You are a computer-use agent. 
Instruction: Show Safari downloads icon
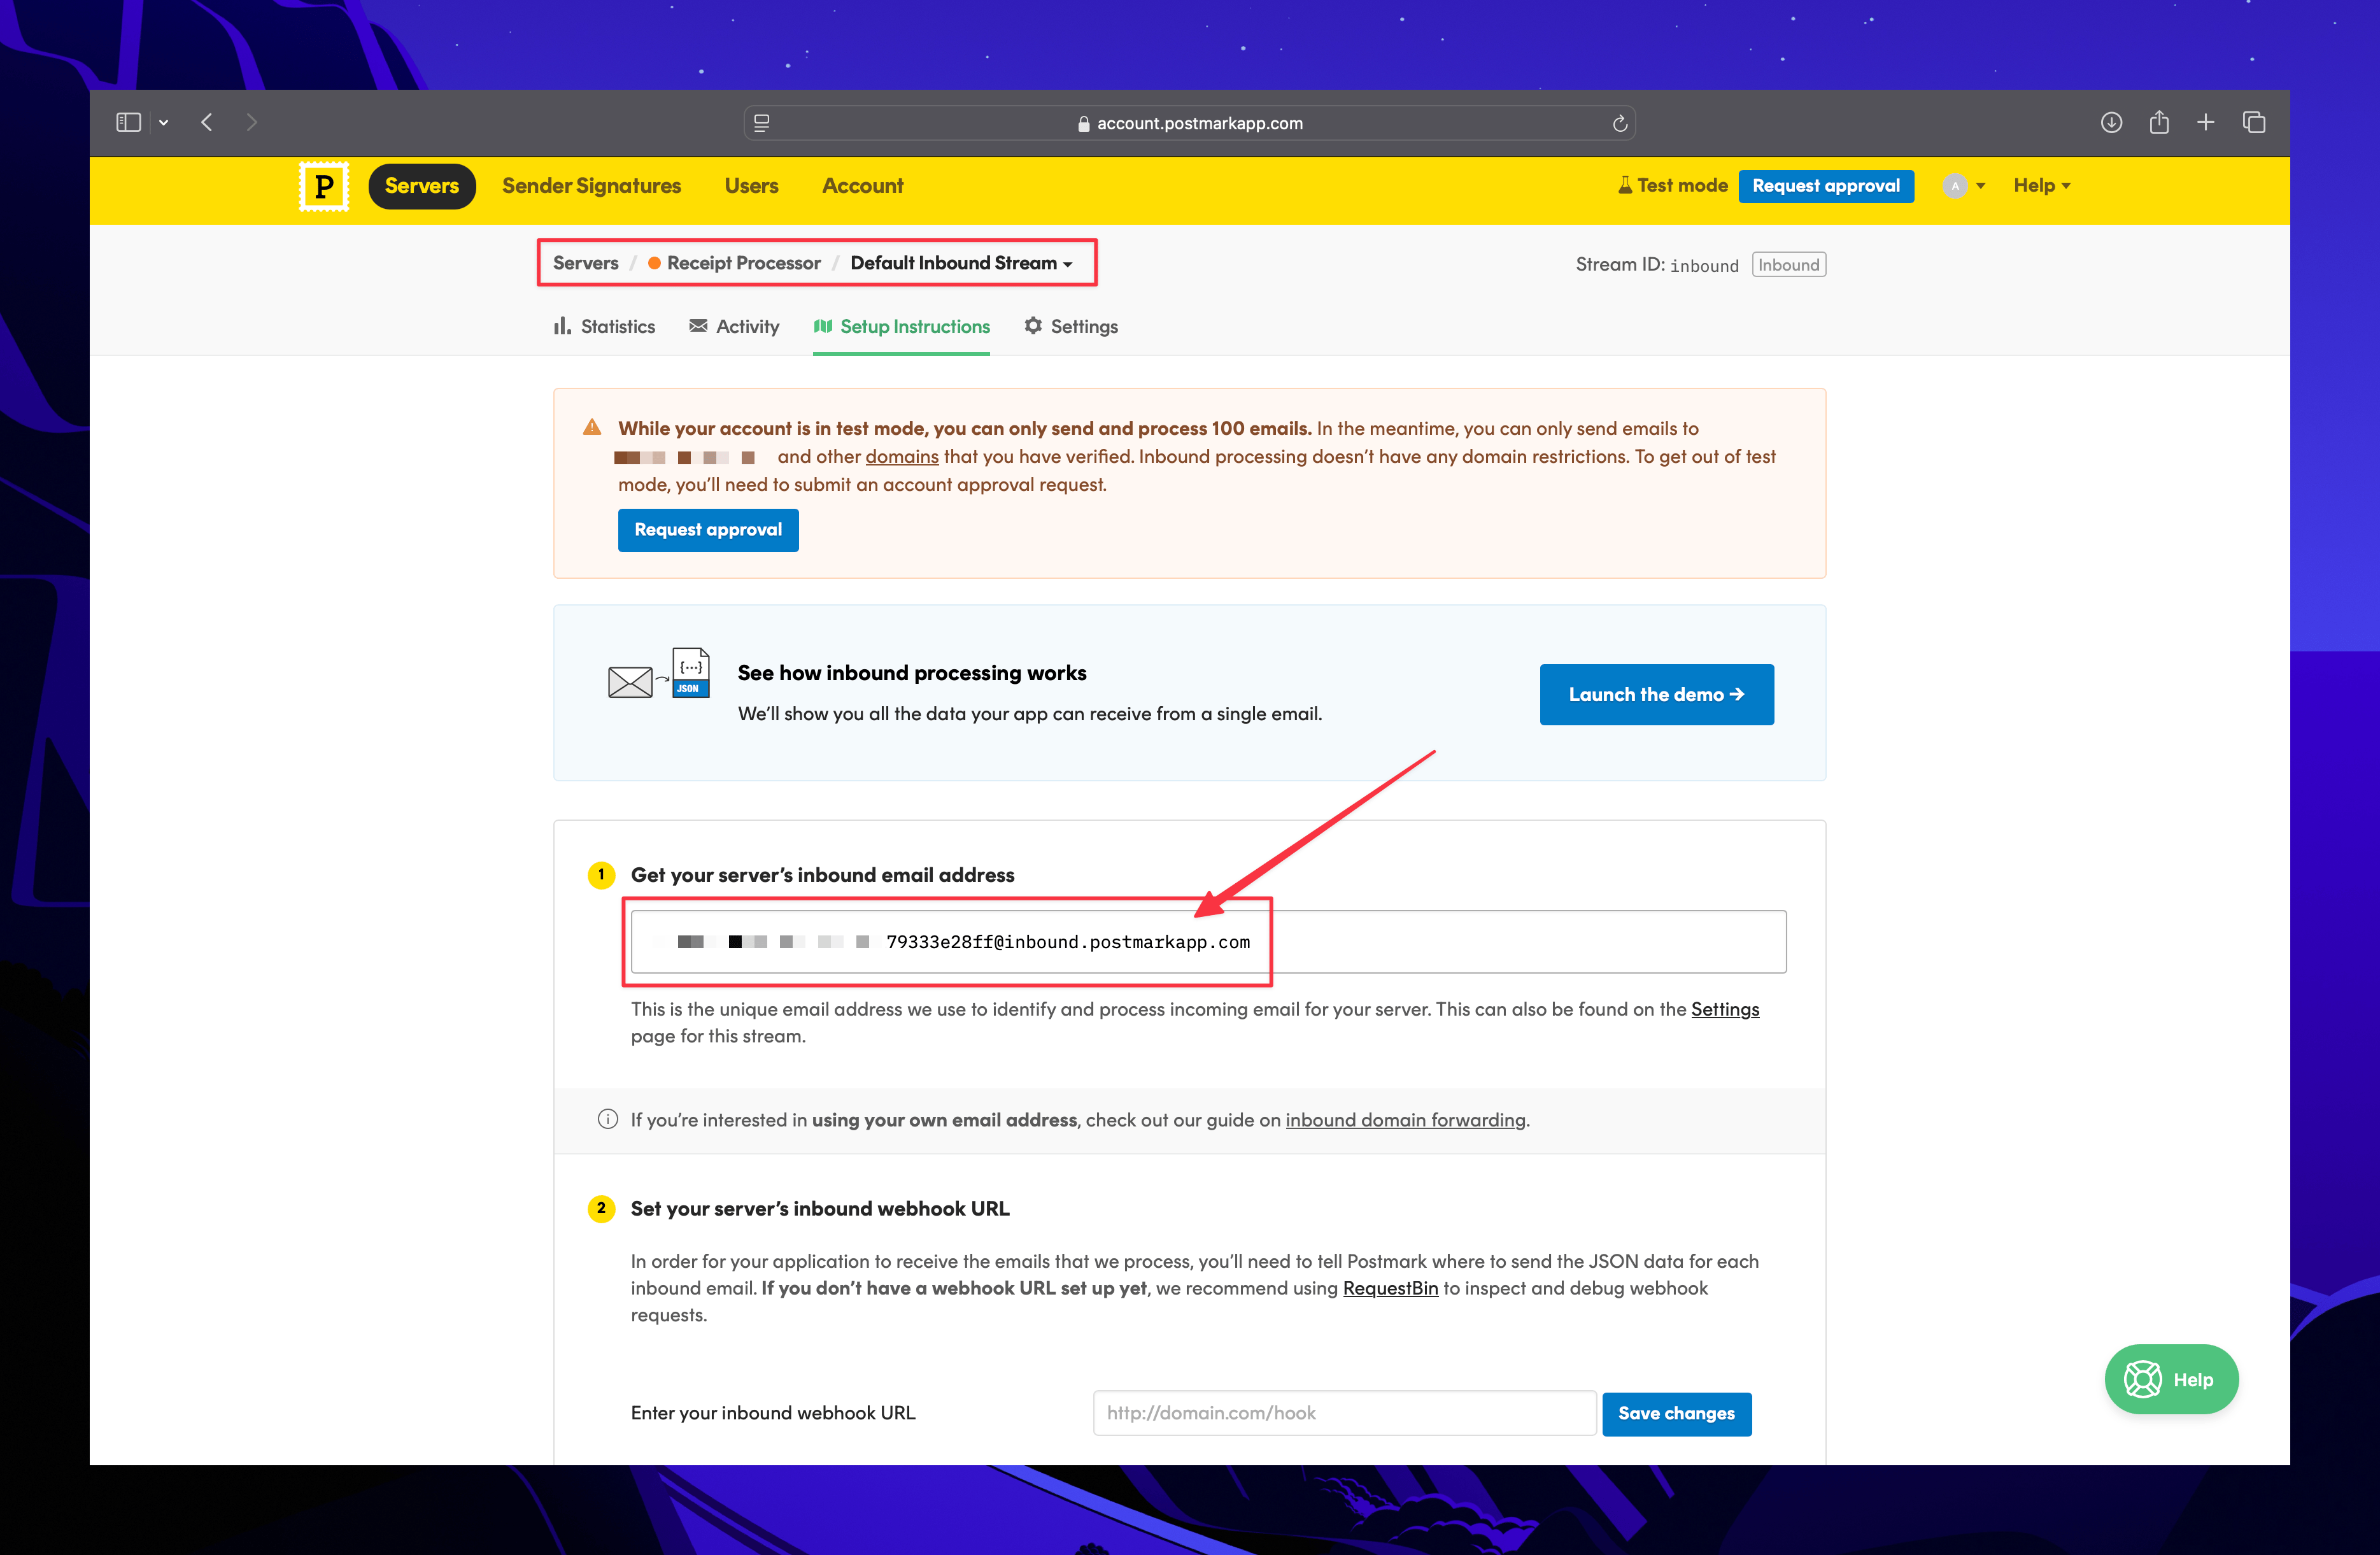pyautogui.click(x=2111, y=122)
